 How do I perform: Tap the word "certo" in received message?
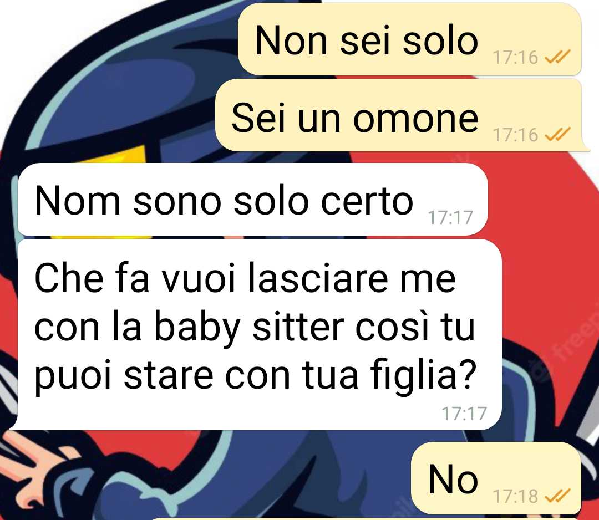coord(367,201)
